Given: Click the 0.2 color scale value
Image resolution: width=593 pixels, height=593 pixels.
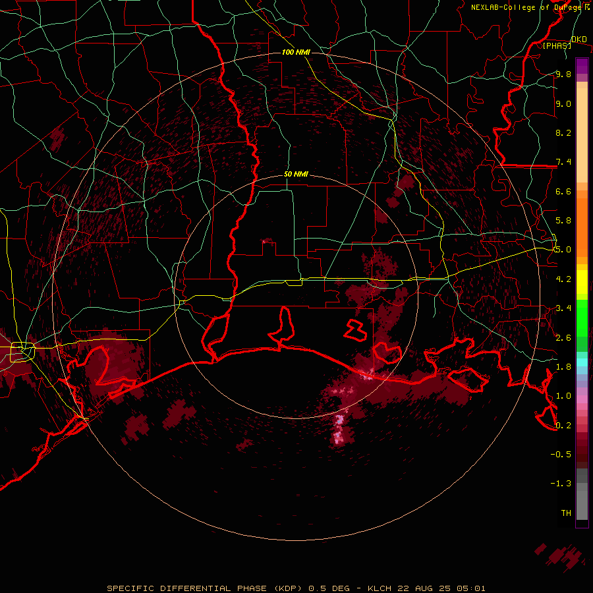Looking at the screenshot, I should [x=563, y=426].
